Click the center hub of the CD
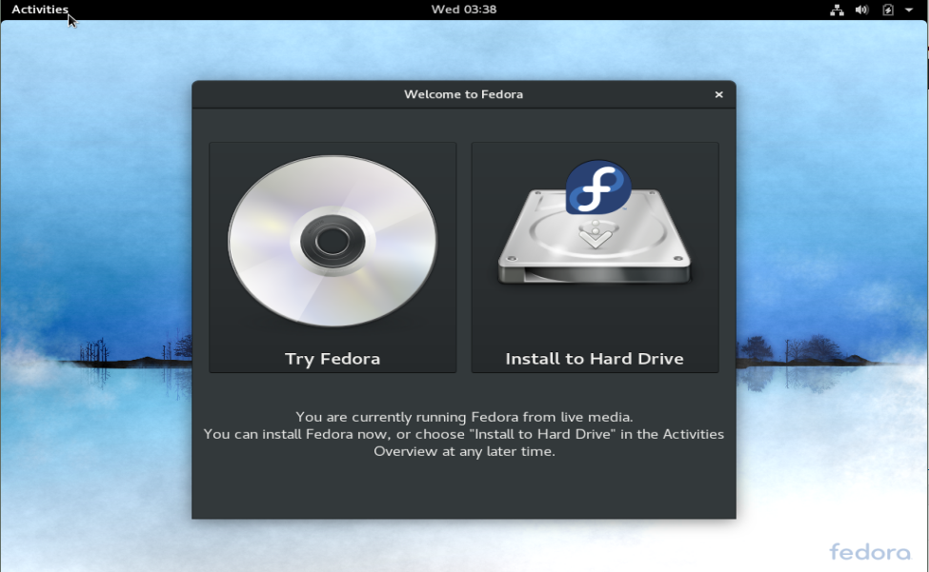Image resolution: width=929 pixels, height=572 pixels. [333, 241]
